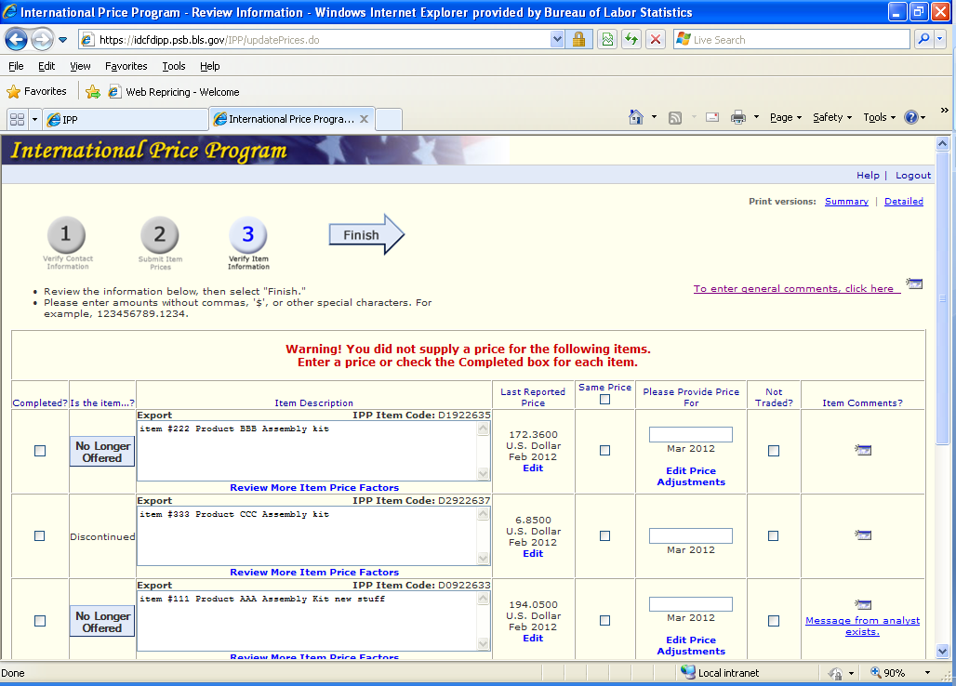Click the vertical page scrollbar down arrow
956x686 pixels.
pos(942,651)
